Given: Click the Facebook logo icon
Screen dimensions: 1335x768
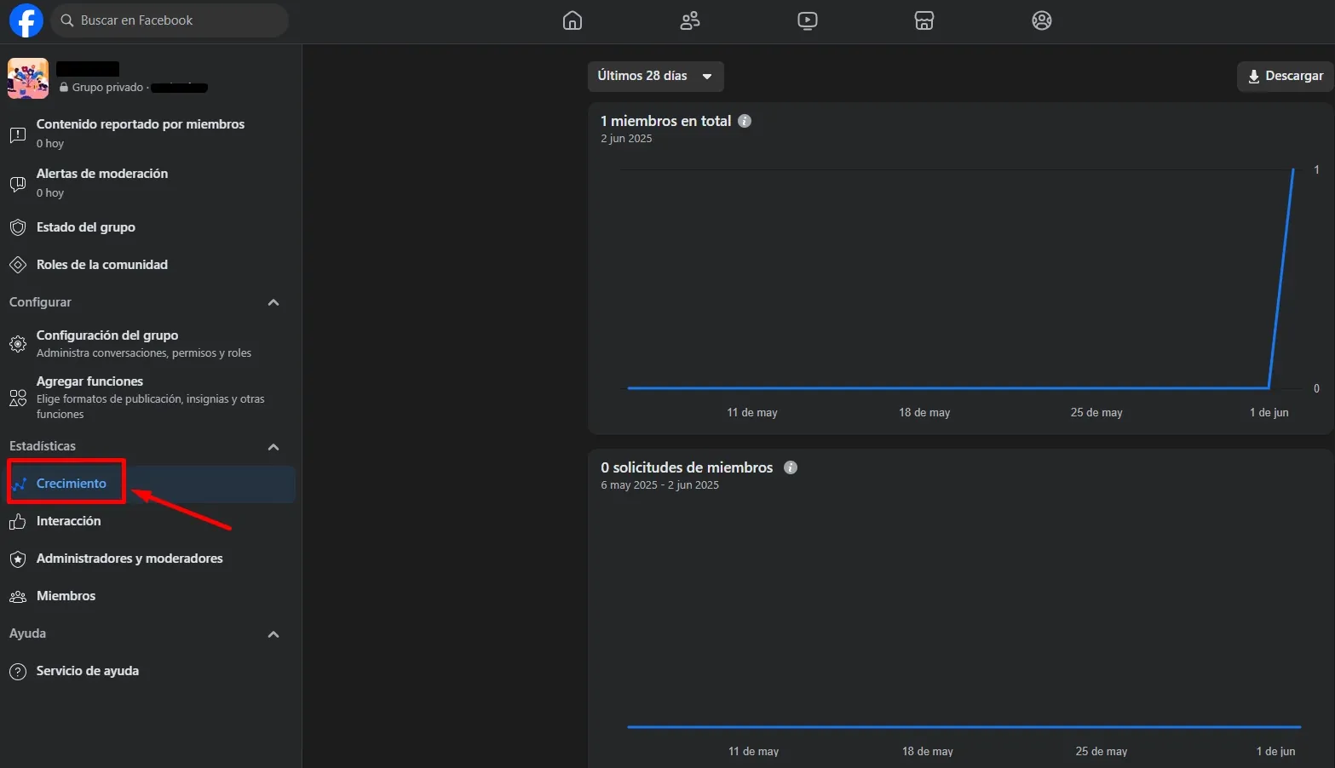Looking at the screenshot, I should 26,20.
